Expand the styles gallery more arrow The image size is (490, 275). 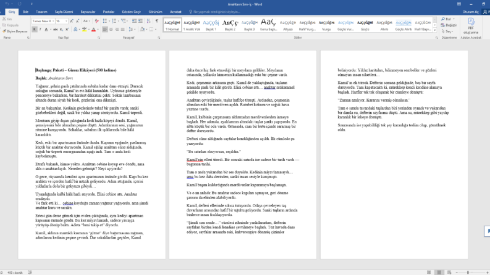click(434, 30)
